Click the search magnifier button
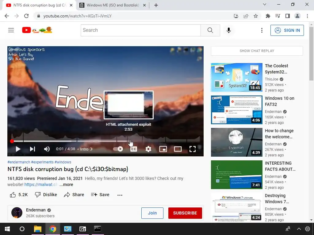Screen dimensions: 314x235 210,30
